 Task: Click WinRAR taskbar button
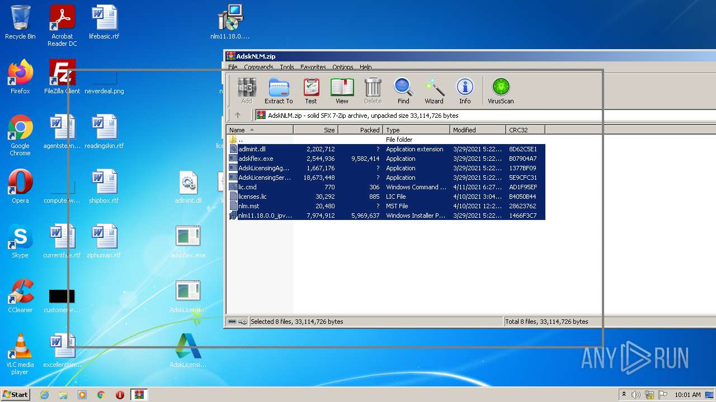tap(139, 395)
